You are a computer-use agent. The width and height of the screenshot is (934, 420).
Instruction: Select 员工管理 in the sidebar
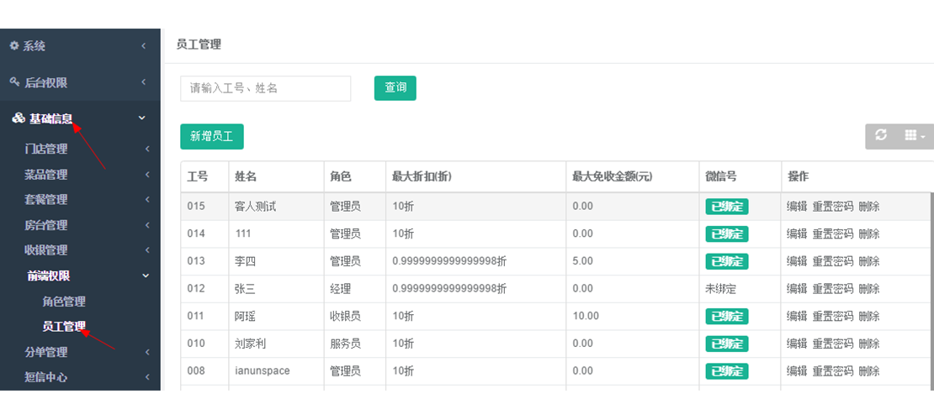[64, 327]
